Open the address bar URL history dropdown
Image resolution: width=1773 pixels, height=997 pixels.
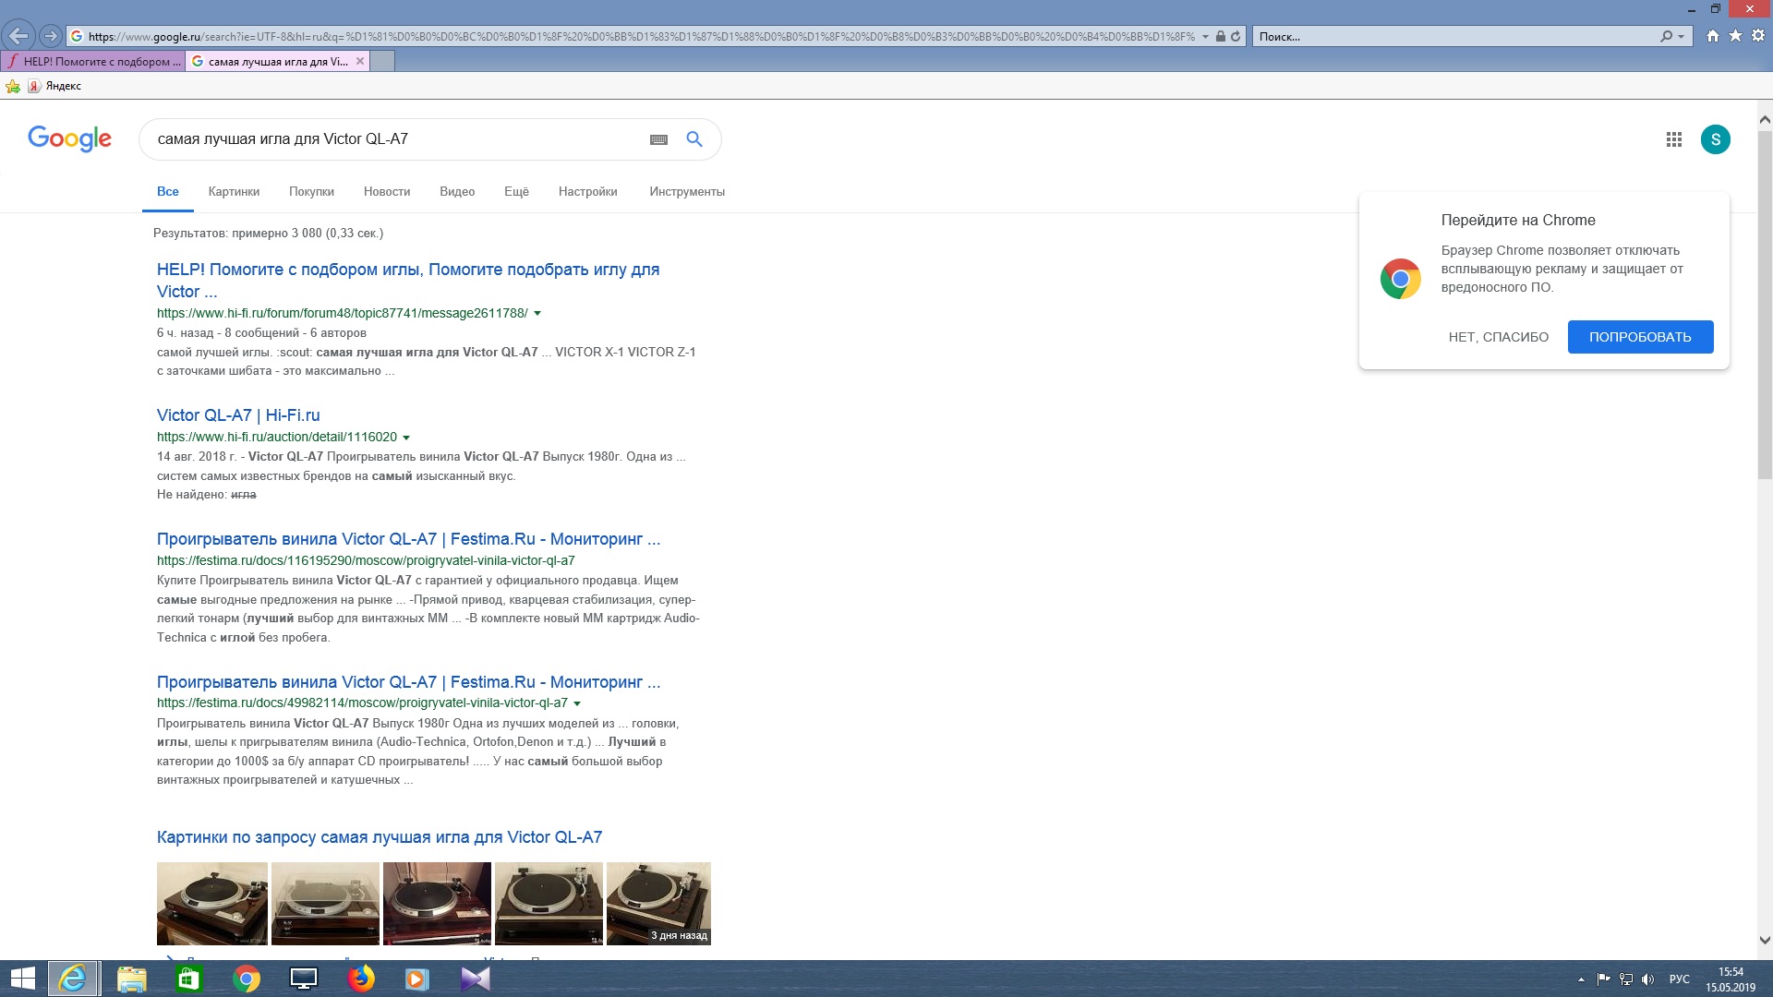point(1205,36)
